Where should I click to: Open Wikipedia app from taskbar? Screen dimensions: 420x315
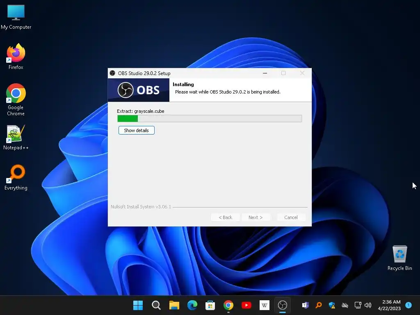pos(265,305)
